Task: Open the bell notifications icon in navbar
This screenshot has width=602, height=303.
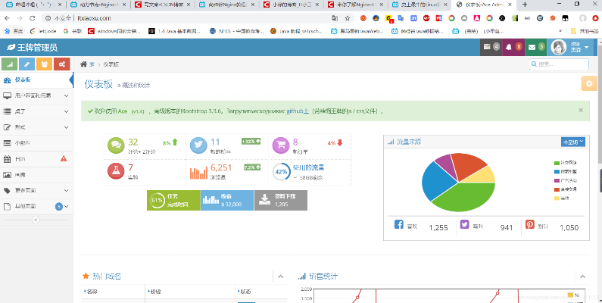Action: click(x=513, y=47)
